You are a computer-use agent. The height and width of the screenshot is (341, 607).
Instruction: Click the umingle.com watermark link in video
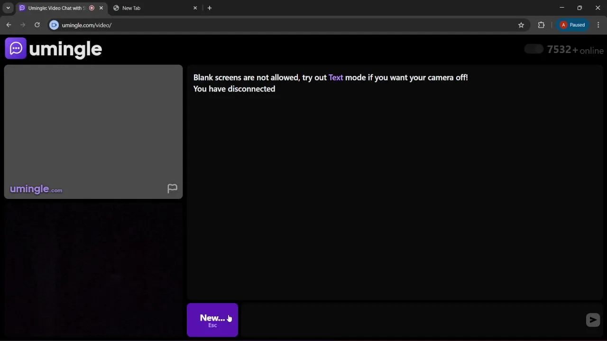[x=36, y=189]
